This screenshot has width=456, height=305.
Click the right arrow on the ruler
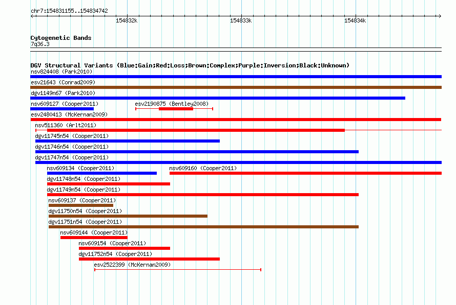click(440, 16)
